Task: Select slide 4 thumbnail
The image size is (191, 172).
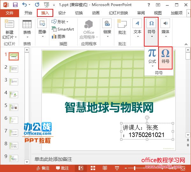Action: click(x=14, y=95)
